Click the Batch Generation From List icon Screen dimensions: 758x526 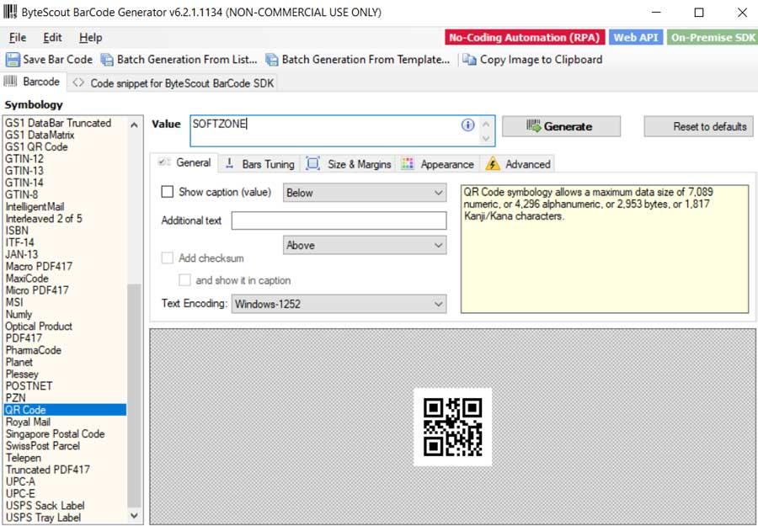pyautogui.click(x=107, y=60)
